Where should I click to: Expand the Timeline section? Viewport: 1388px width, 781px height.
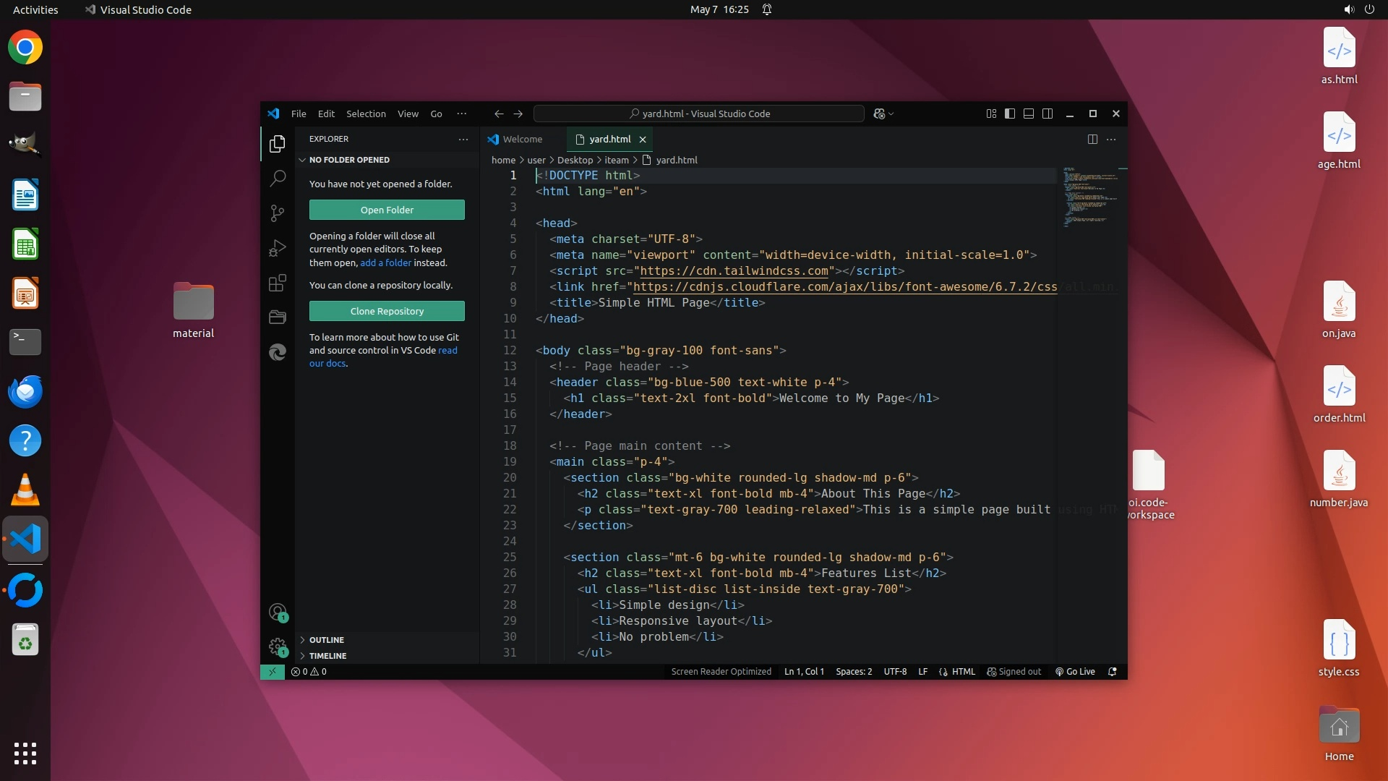coord(327,656)
